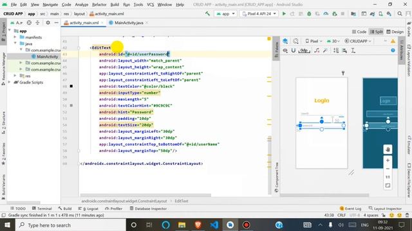Toggle the pan hand tool in preview
The width and height of the screenshot is (412, 231).
(x=388, y=150)
